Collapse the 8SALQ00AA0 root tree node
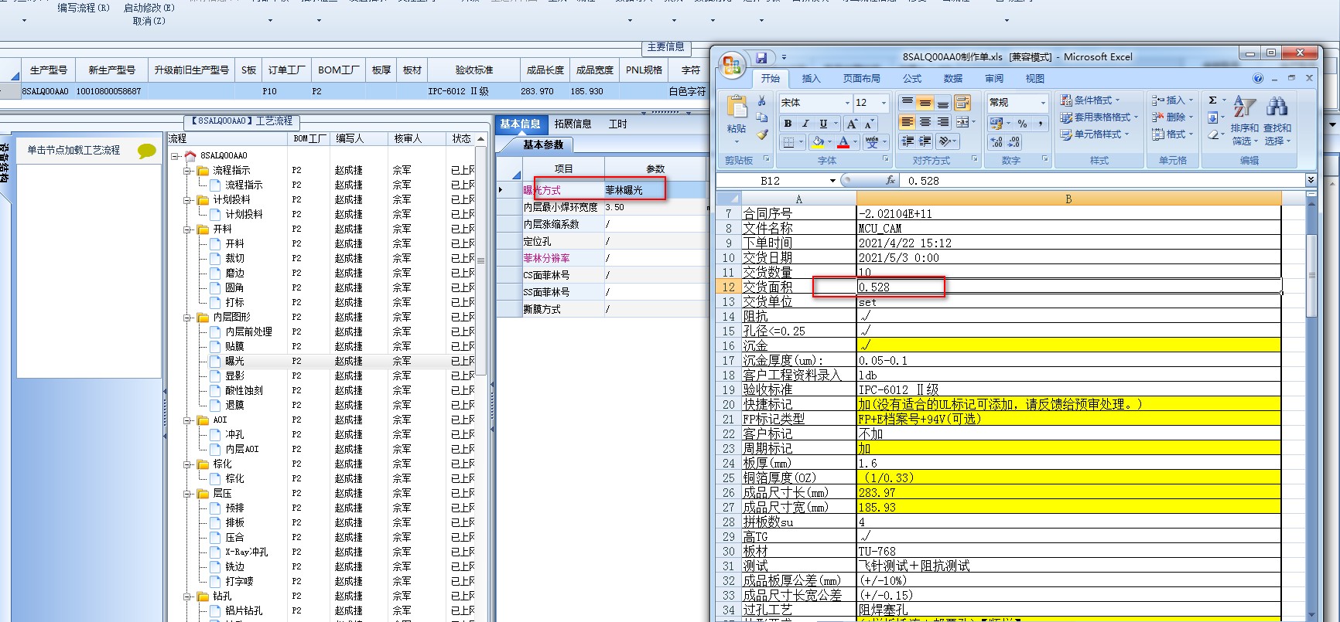Screen dimensions: 1340x622 pyautogui.click(x=175, y=155)
